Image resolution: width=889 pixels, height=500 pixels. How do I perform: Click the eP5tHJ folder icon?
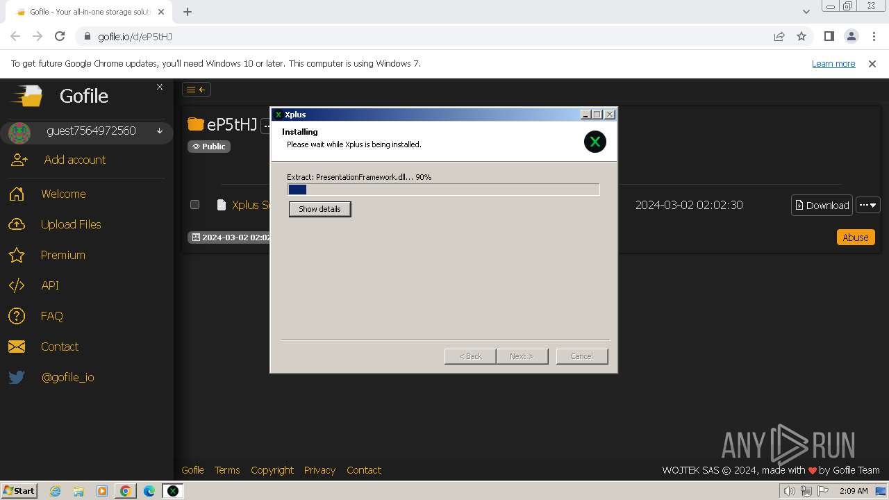point(195,124)
